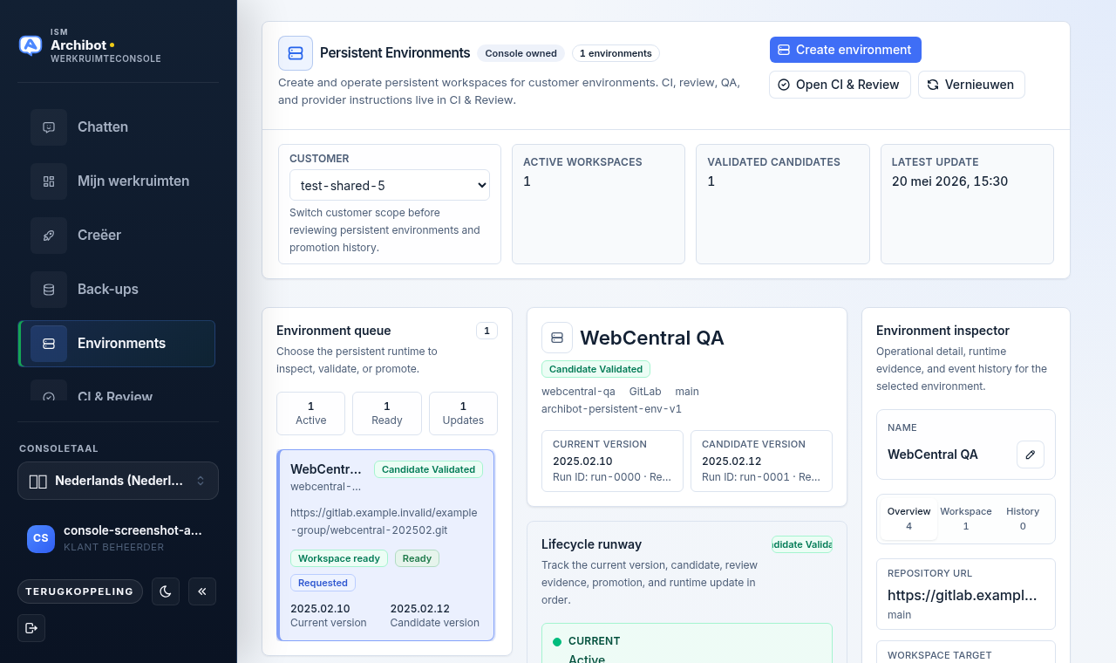
Task: Click the log out icon
Action: pos(31,628)
